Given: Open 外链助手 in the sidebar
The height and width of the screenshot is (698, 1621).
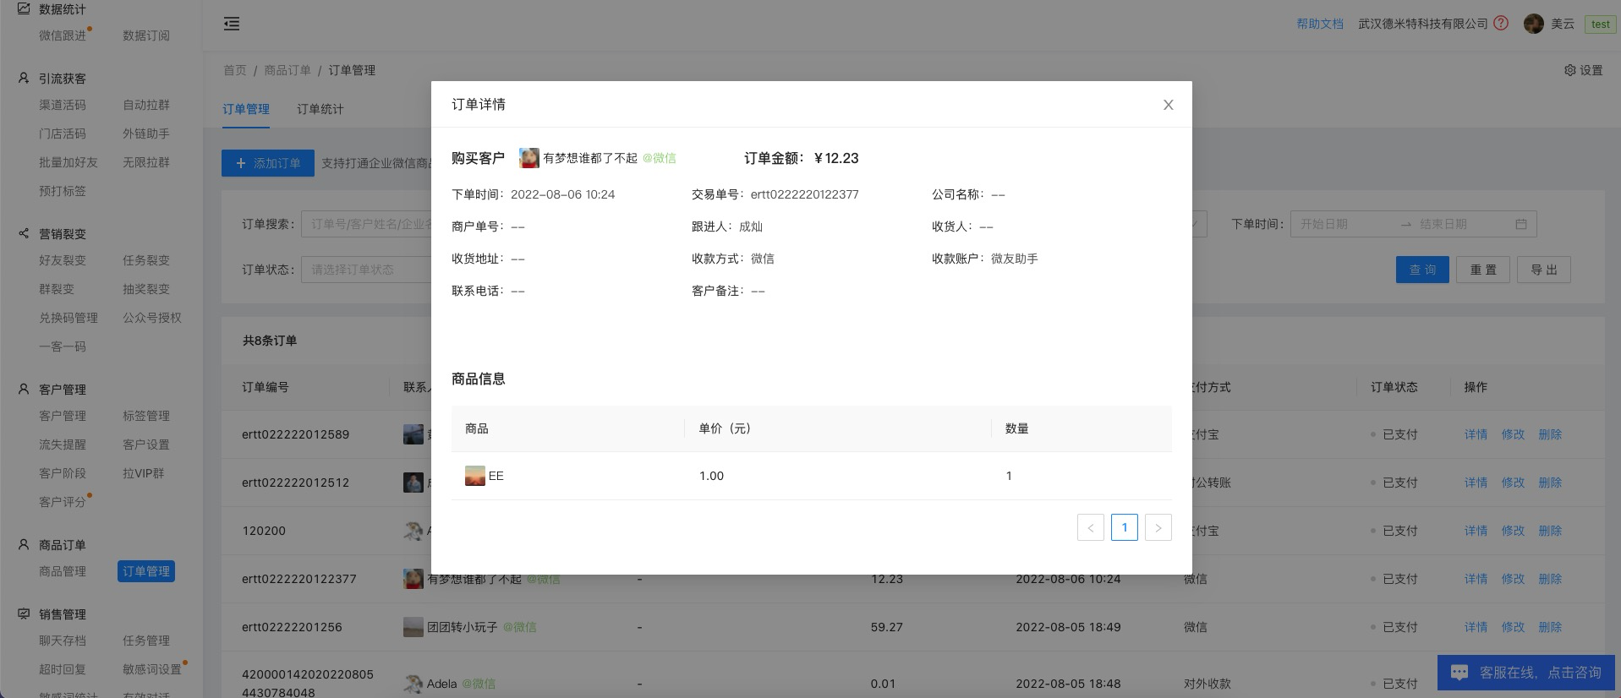Looking at the screenshot, I should click(x=146, y=134).
